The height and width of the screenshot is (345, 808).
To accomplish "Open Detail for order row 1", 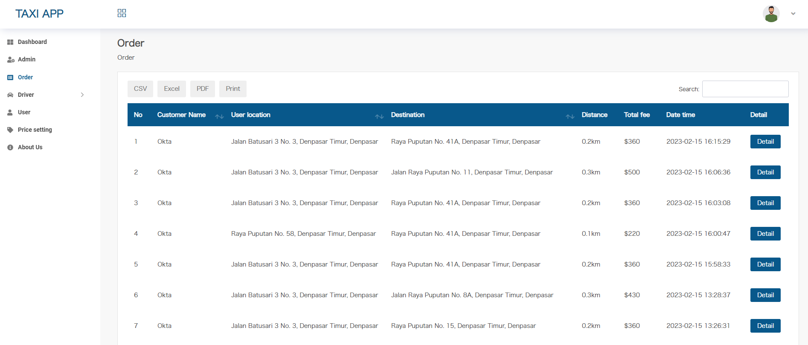I will pyautogui.click(x=765, y=142).
